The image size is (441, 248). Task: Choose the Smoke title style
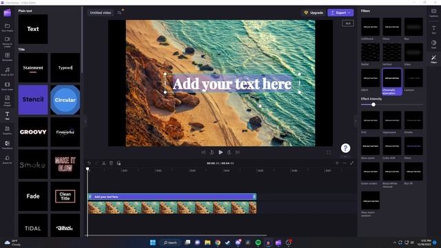pos(33,164)
